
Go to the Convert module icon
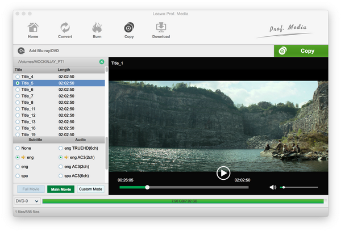tap(65, 27)
